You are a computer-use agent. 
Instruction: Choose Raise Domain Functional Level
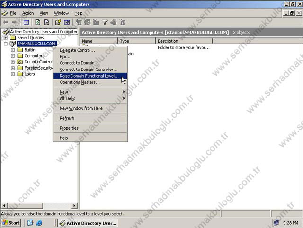[x=90, y=76]
